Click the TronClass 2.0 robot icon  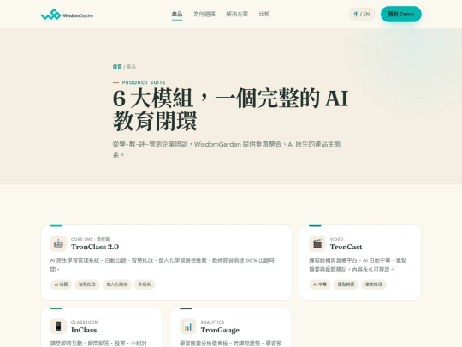pyautogui.click(x=58, y=243)
